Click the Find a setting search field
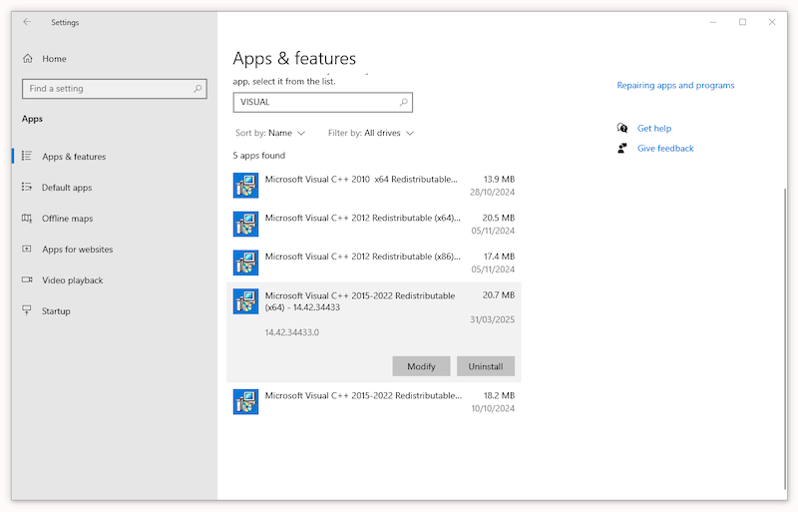 [x=107, y=89]
